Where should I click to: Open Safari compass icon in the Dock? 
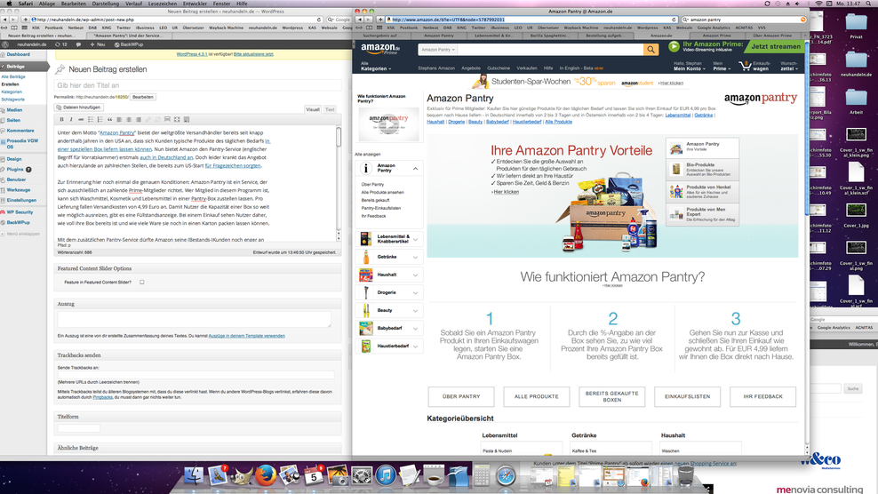pyautogui.click(x=507, y=475)
